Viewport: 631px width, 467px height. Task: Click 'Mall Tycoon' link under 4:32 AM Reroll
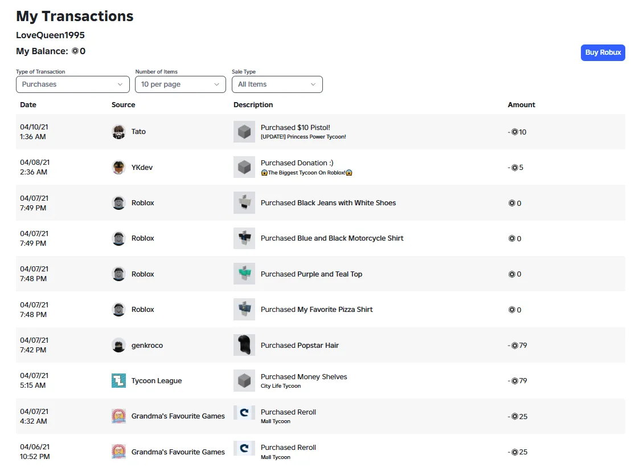click(276, 421)
